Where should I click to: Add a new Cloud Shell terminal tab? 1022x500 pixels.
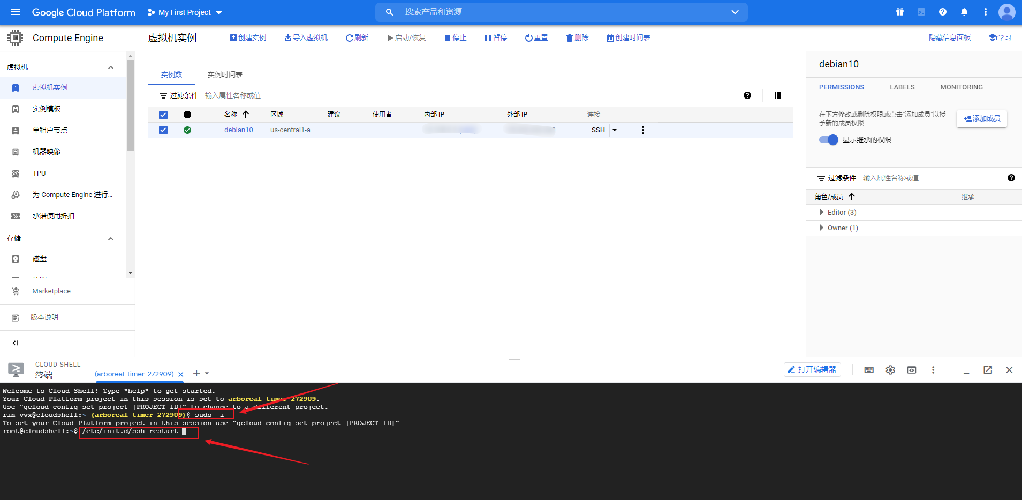[196, 373]
